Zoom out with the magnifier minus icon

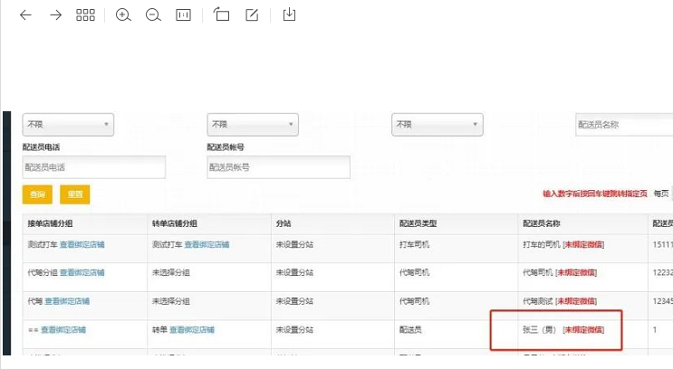pos(153,15)
